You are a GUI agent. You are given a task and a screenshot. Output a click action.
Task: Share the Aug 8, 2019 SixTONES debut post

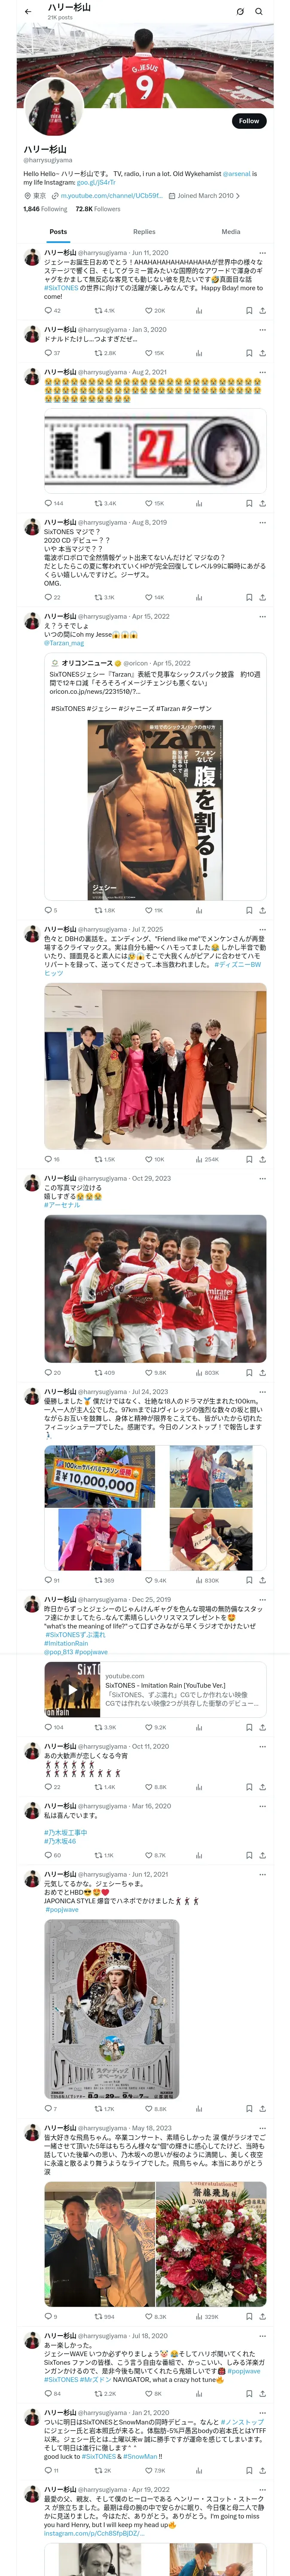coord(262,597)
